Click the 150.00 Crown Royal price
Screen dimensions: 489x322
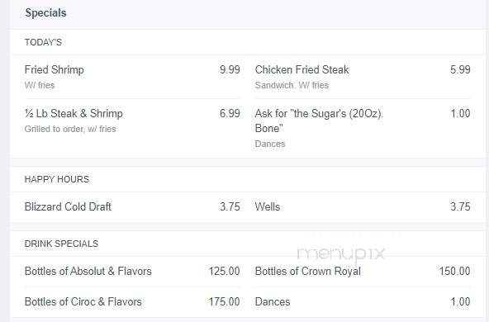point(454,271)
